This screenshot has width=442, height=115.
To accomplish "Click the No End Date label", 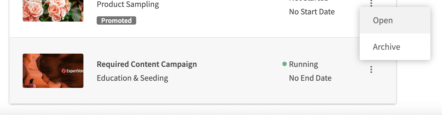I will (x=310, y=78).
